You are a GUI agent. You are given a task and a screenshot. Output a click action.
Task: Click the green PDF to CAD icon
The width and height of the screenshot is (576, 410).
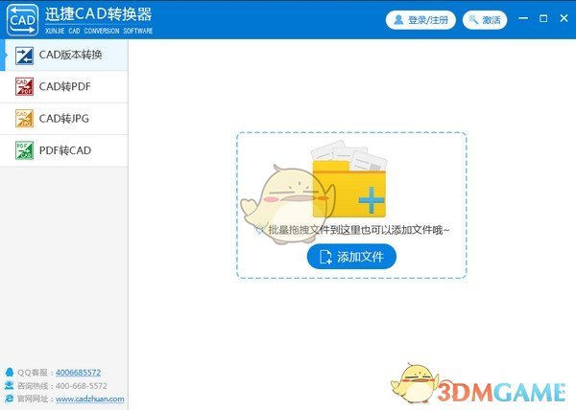tap(25, 150)
